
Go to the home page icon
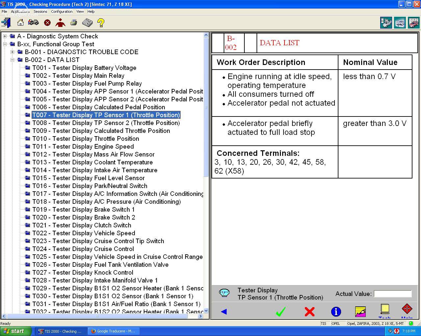[x=20, y=23]
